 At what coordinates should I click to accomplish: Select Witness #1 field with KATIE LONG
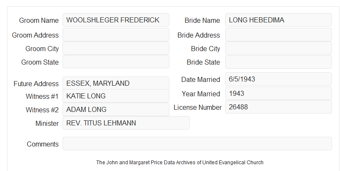click(116, 96)
